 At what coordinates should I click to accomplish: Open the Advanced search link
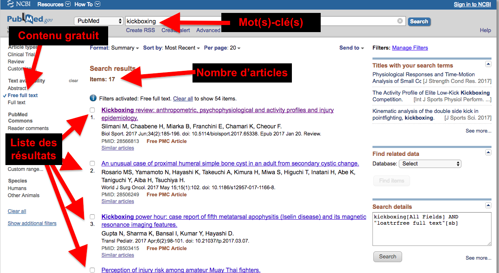pyautogui.click(x=208, y=30)
